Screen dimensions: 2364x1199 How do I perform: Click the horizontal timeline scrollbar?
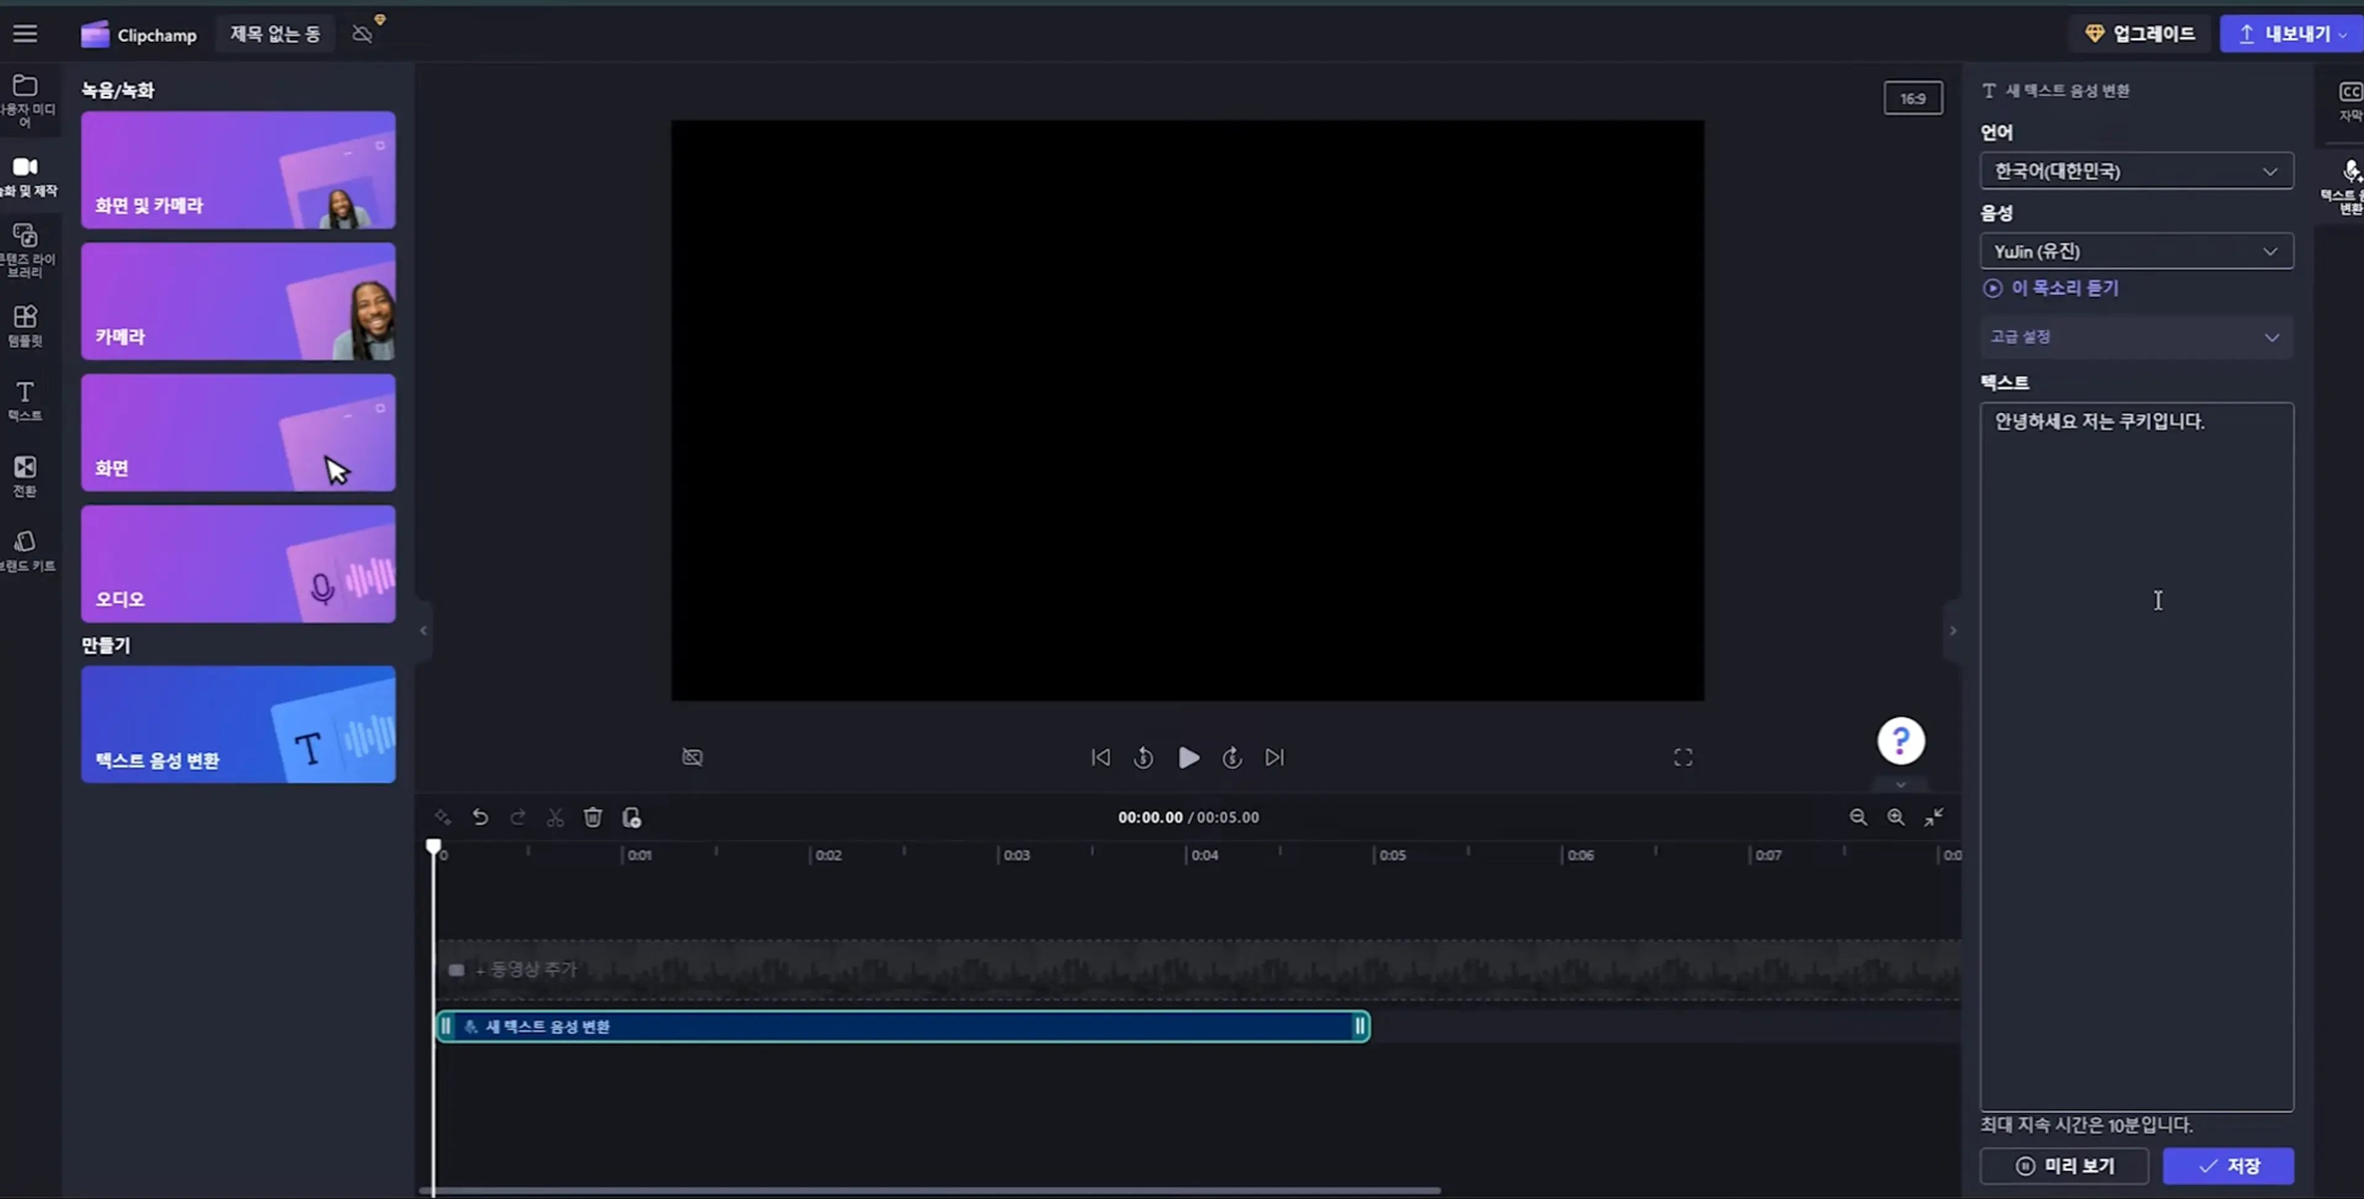930,1191
